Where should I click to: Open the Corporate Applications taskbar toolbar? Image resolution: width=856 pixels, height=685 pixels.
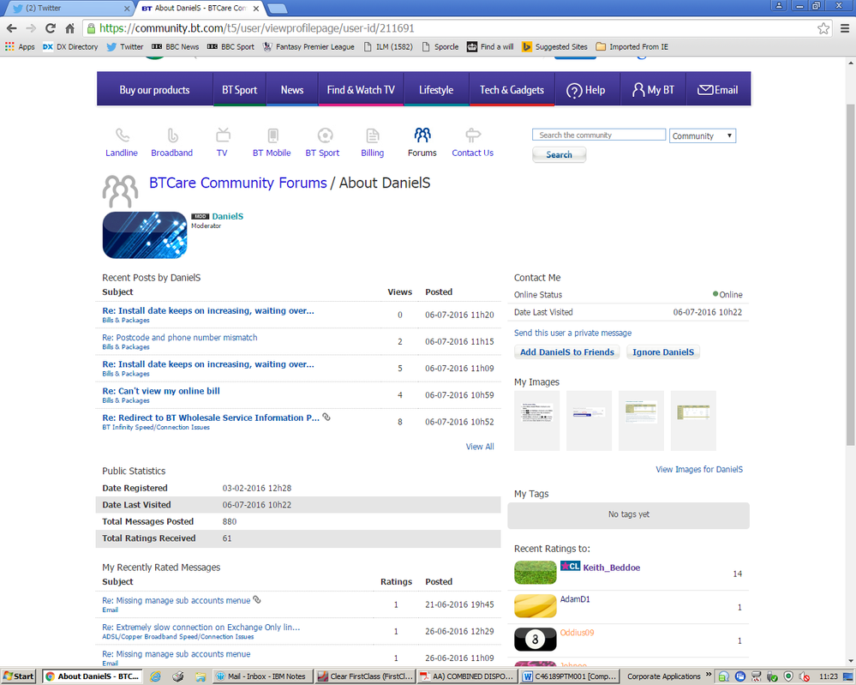[663, 676]
